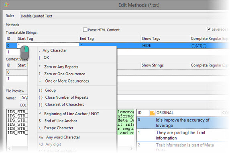Click the application icon in the title bar

pyautogui.click(x=6, y=5)
